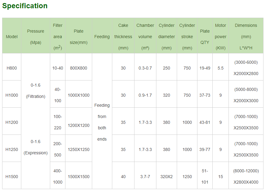Click the Feeding from both ends cell
This screenshot has height=190, width=265.
pos(102,122)
